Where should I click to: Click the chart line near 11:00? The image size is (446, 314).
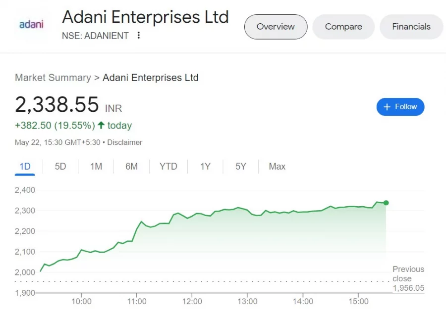(x=137, y=229)
